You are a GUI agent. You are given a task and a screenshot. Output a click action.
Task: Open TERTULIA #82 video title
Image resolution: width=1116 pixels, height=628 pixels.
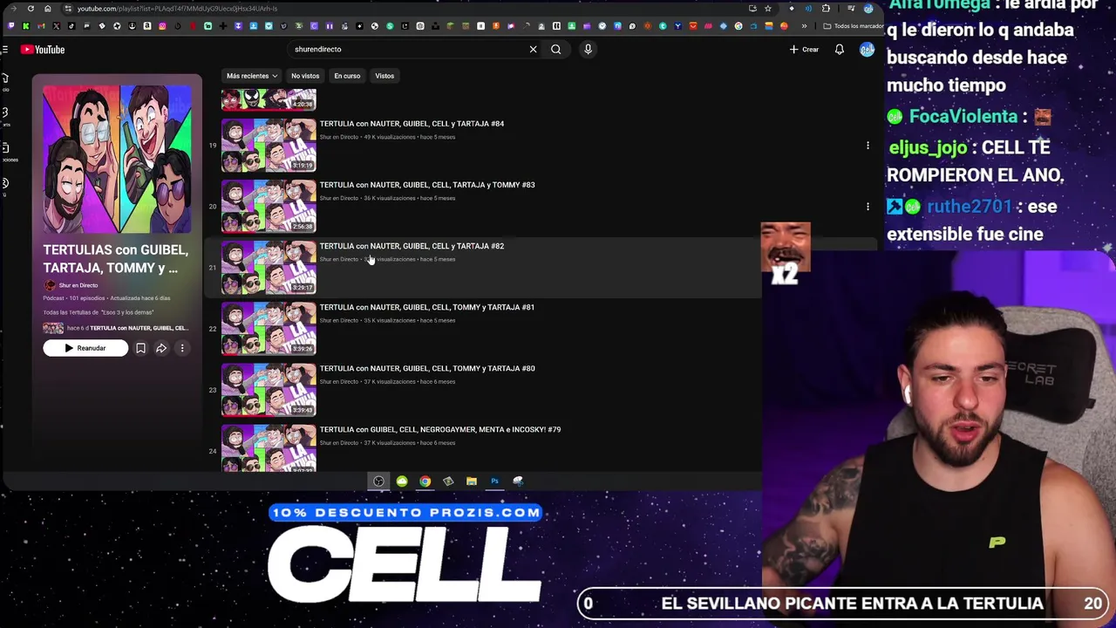(412, 246)
